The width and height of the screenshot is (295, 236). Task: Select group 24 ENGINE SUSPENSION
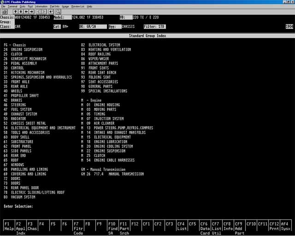pos(23,49)
